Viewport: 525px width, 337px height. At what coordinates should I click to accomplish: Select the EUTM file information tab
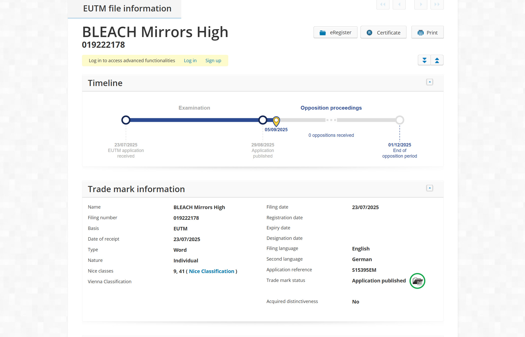pyautogui.click(x=124, y=9)
